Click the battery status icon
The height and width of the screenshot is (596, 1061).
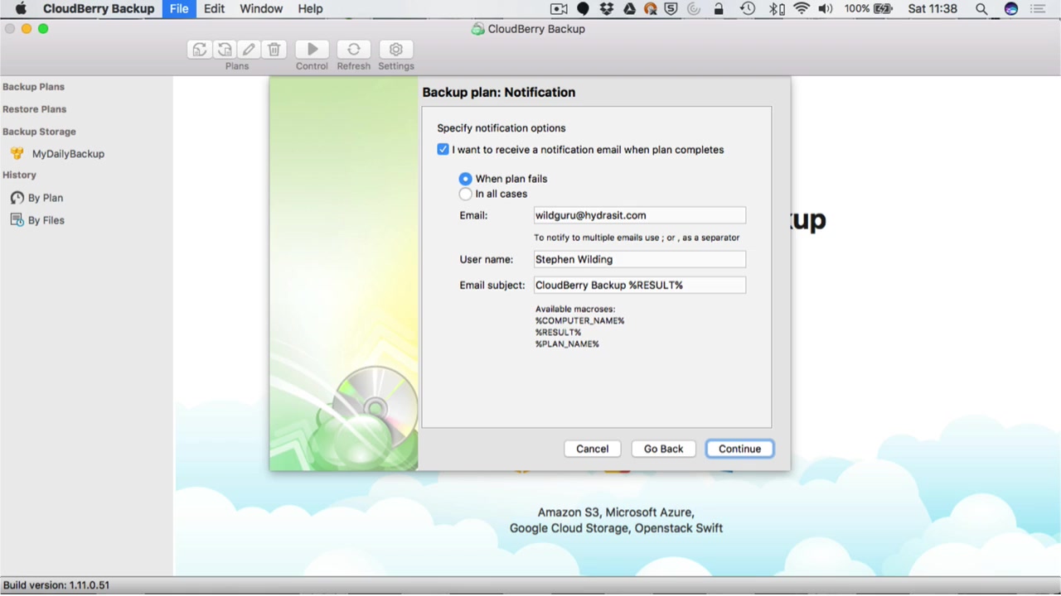pos(883,9)
